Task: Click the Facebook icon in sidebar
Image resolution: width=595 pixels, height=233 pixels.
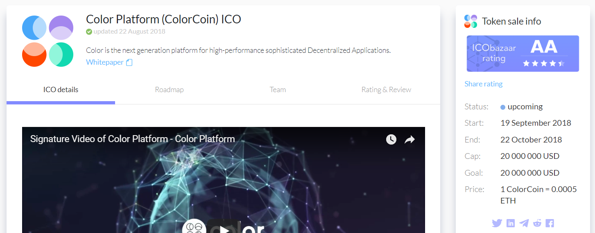Action: [x=550, y=223]
